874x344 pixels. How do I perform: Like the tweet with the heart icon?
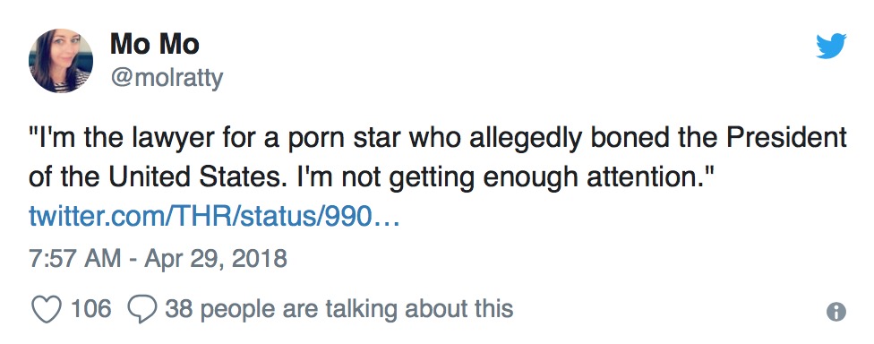pos(47,310)
